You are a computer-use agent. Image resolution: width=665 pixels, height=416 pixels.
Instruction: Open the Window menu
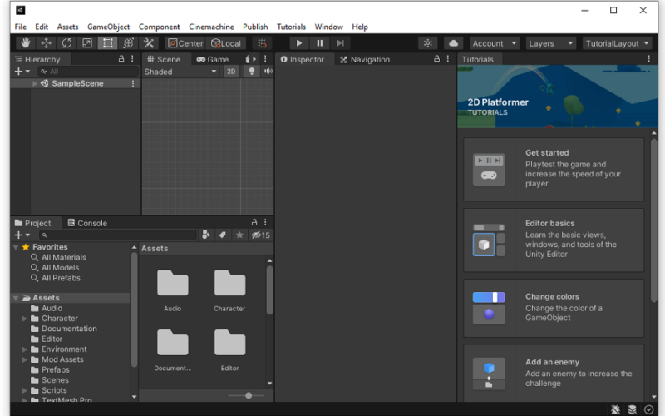click(328, 27)
